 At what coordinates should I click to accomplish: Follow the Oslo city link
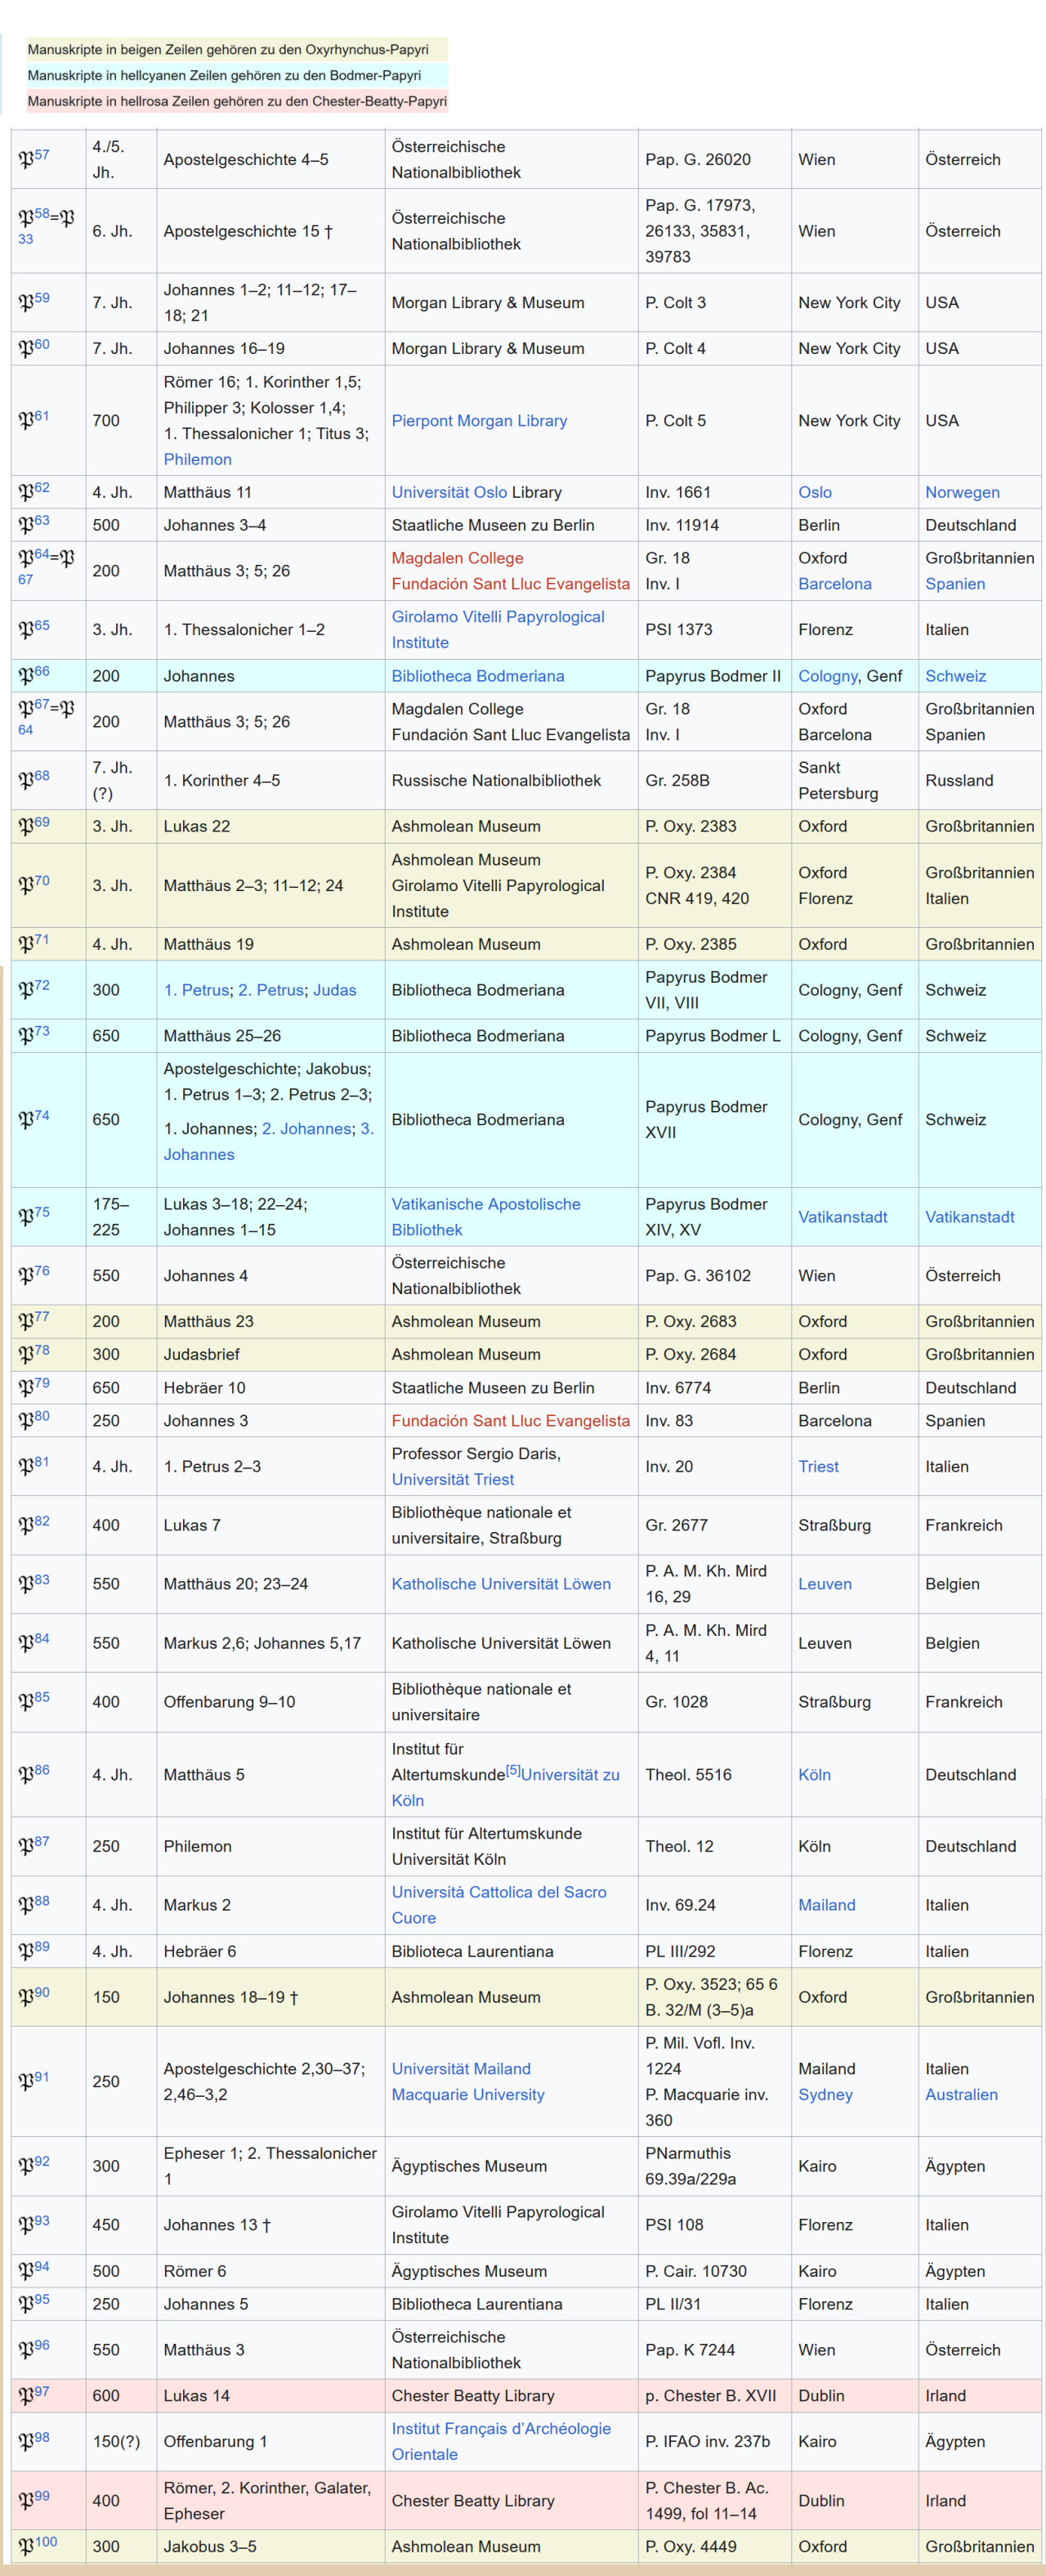pos(815,492)
